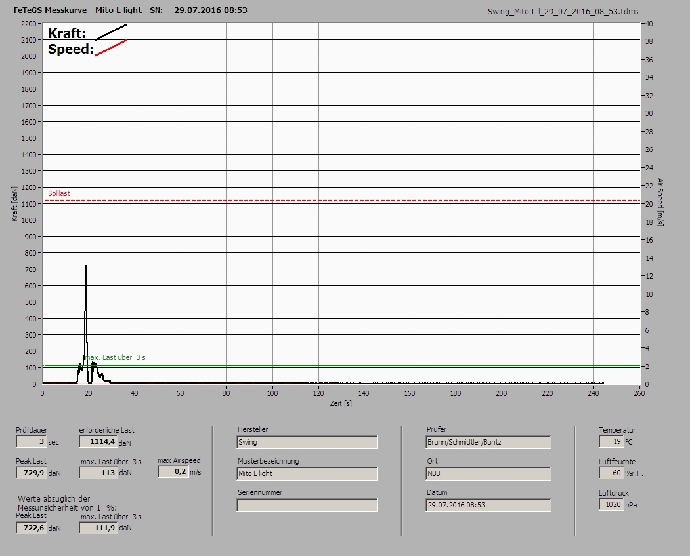Click the red Solllast label on the chart
The height and width of the screenshot is (556, 690).
tap(59, 193)
